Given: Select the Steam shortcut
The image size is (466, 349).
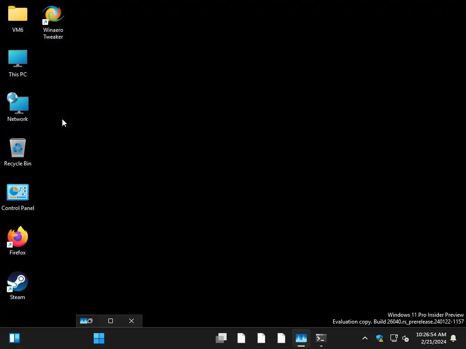Looking at the screenshot, I should (18, 285).
